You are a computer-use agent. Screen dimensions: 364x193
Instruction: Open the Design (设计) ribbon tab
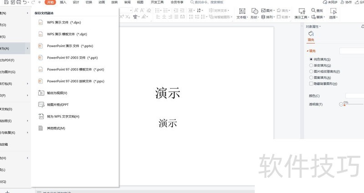pyautogui.click(x=76, y=2)
